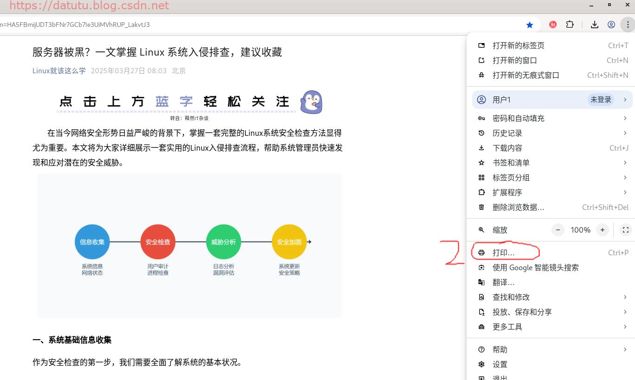Click the extension icon beside 扩展程序
Screen dimensions: 635x380
click(x=481, y=192)
